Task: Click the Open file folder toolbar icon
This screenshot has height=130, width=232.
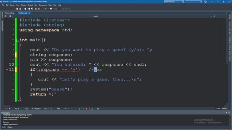Action: pos(20,9)
